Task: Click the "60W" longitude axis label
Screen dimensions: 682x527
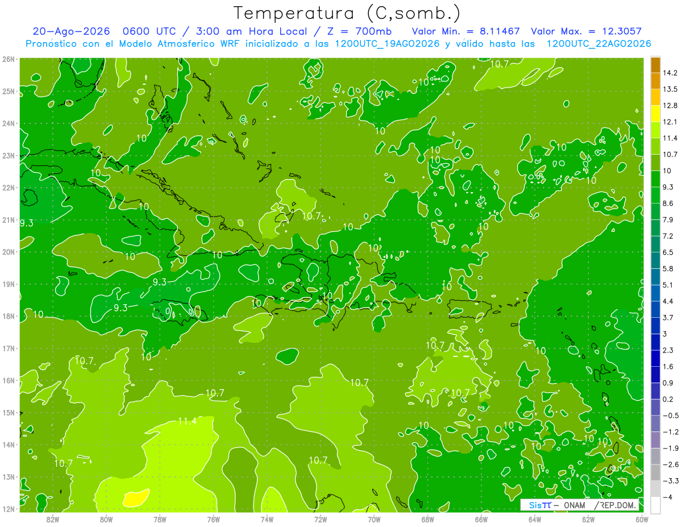Action: [x=642, y=519]
